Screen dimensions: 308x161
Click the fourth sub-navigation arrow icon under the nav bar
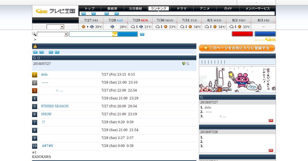117,14
